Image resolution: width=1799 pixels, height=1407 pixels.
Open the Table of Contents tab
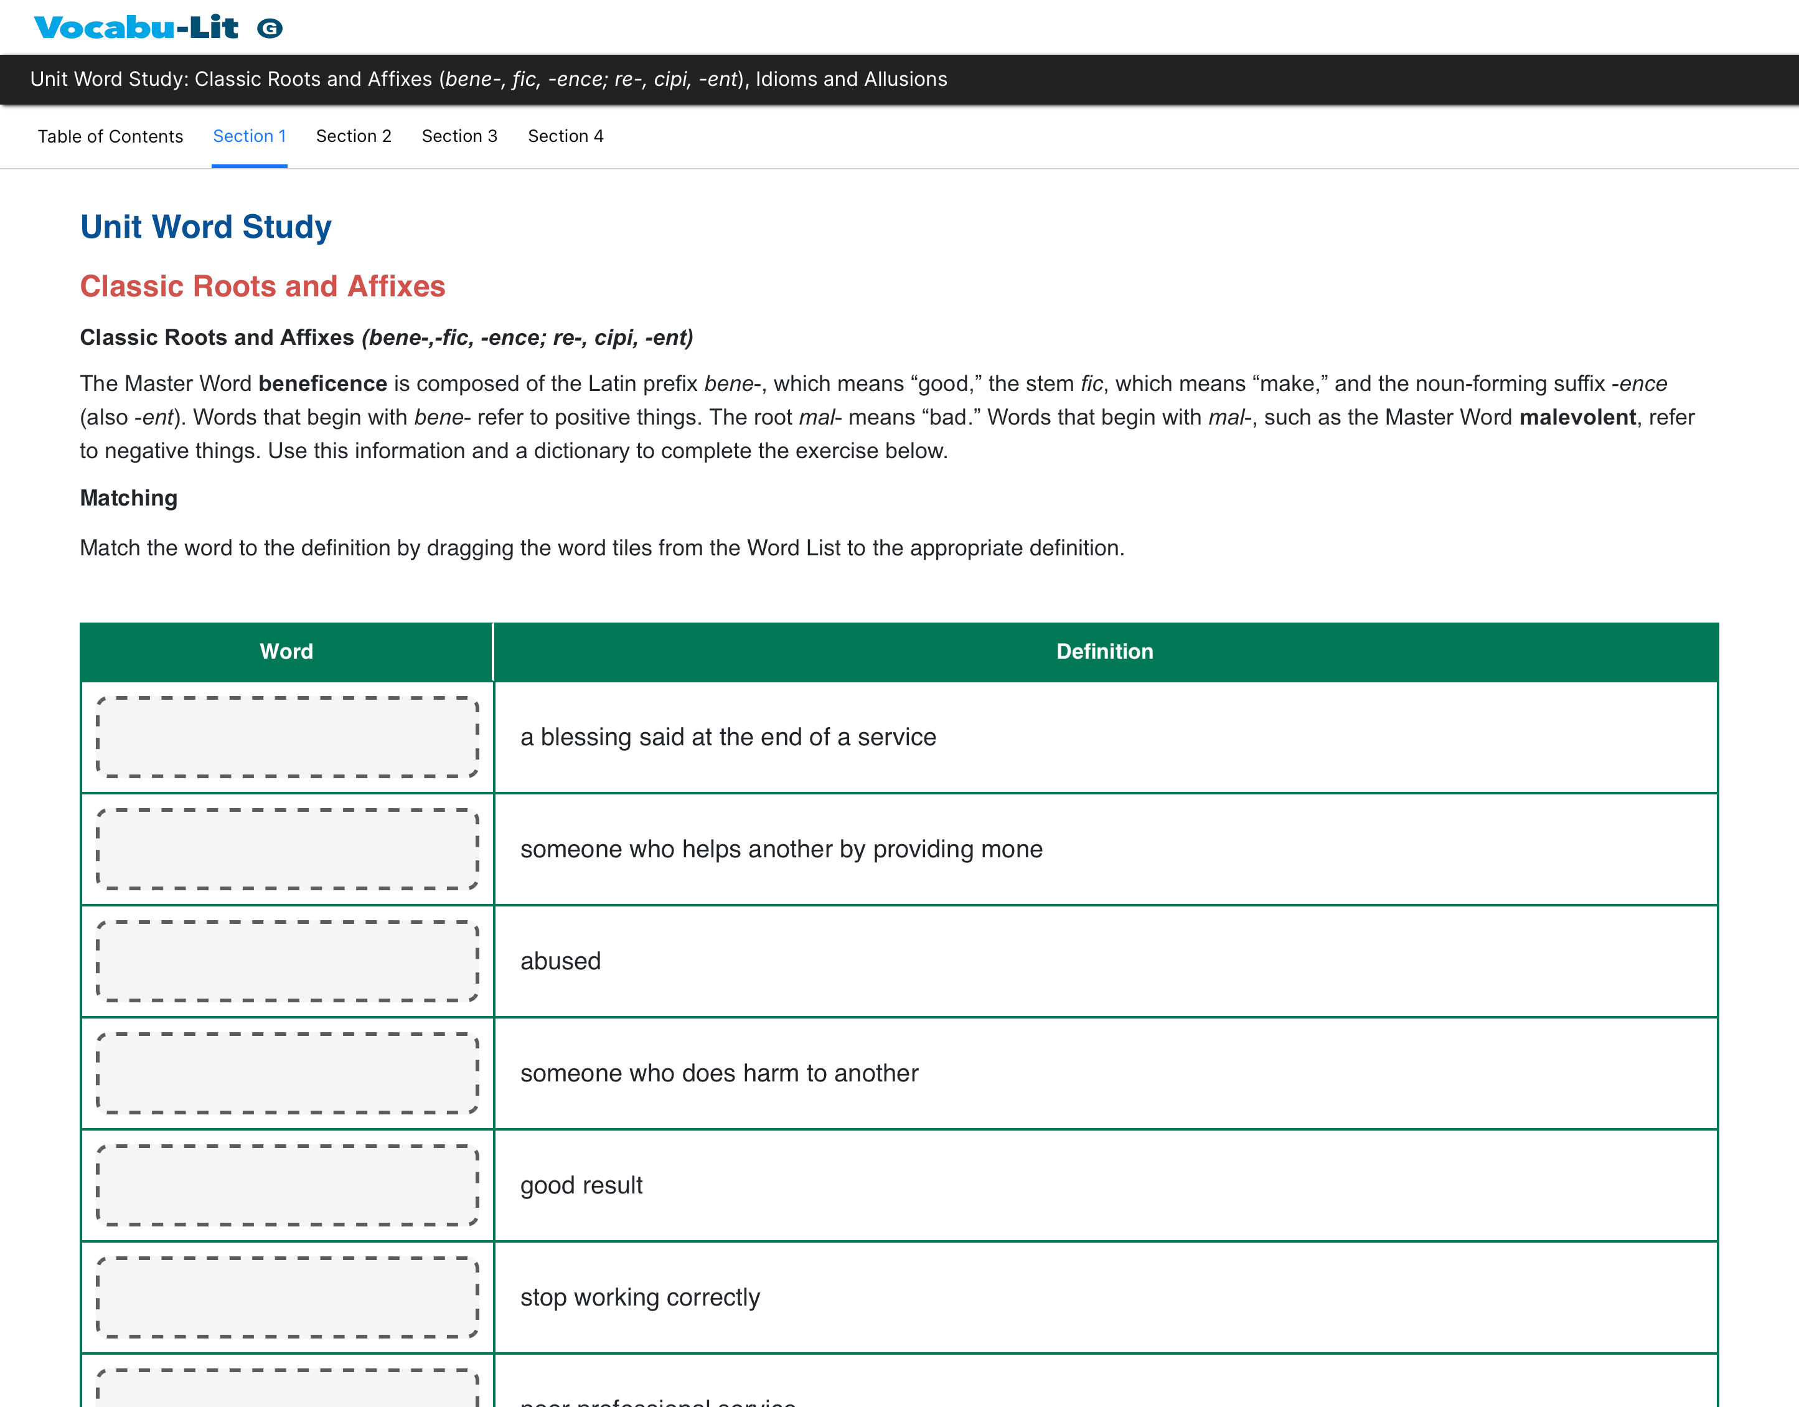click(x=110, y=136)
